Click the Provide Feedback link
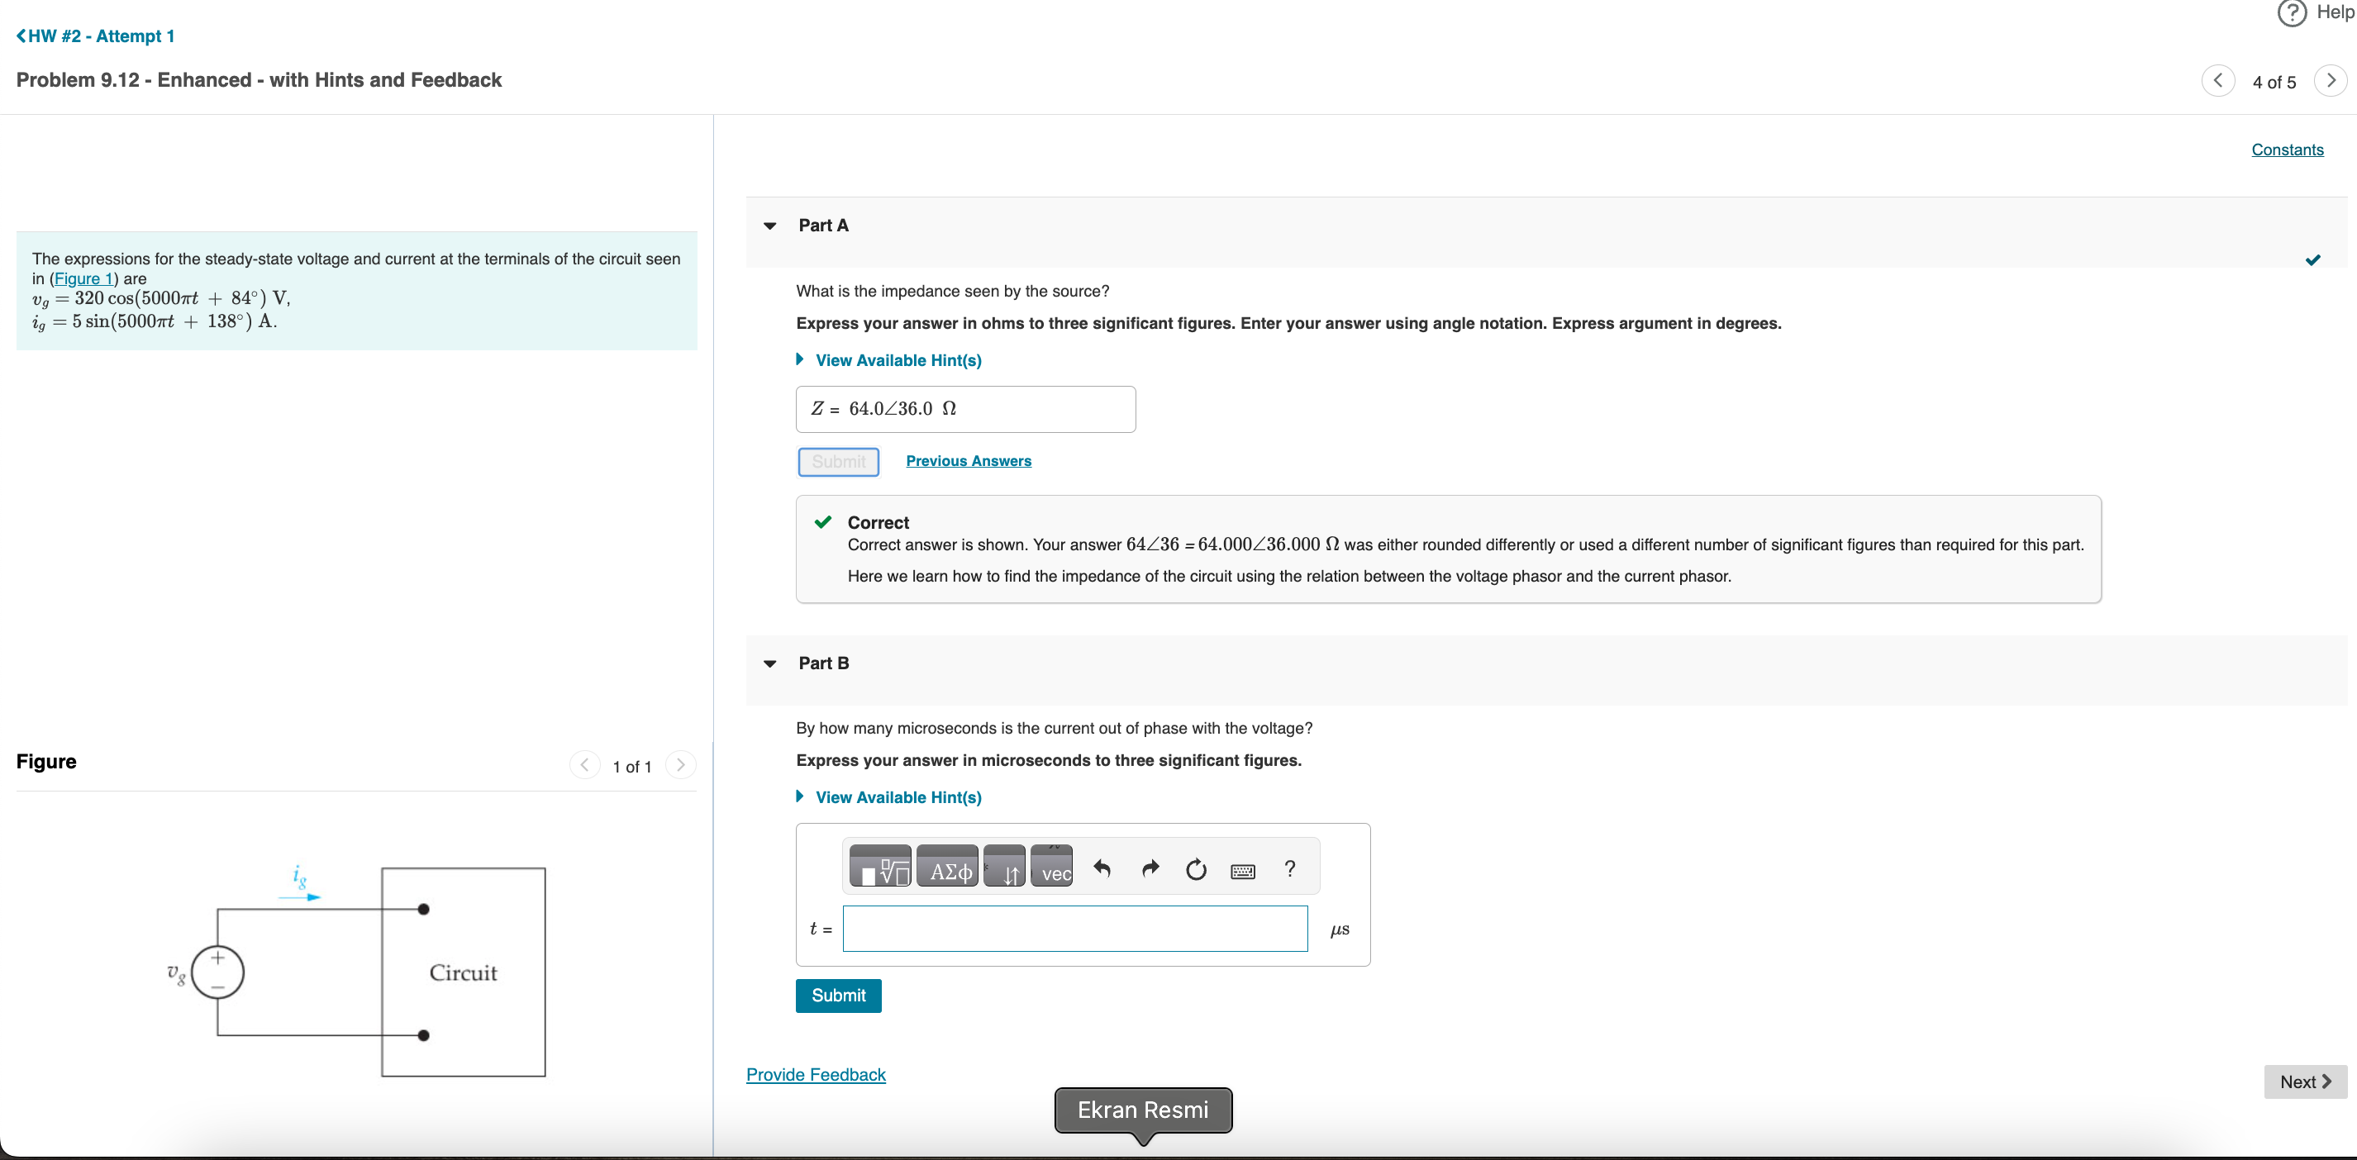The image size is (2357, 1160). pos(815,1074)
